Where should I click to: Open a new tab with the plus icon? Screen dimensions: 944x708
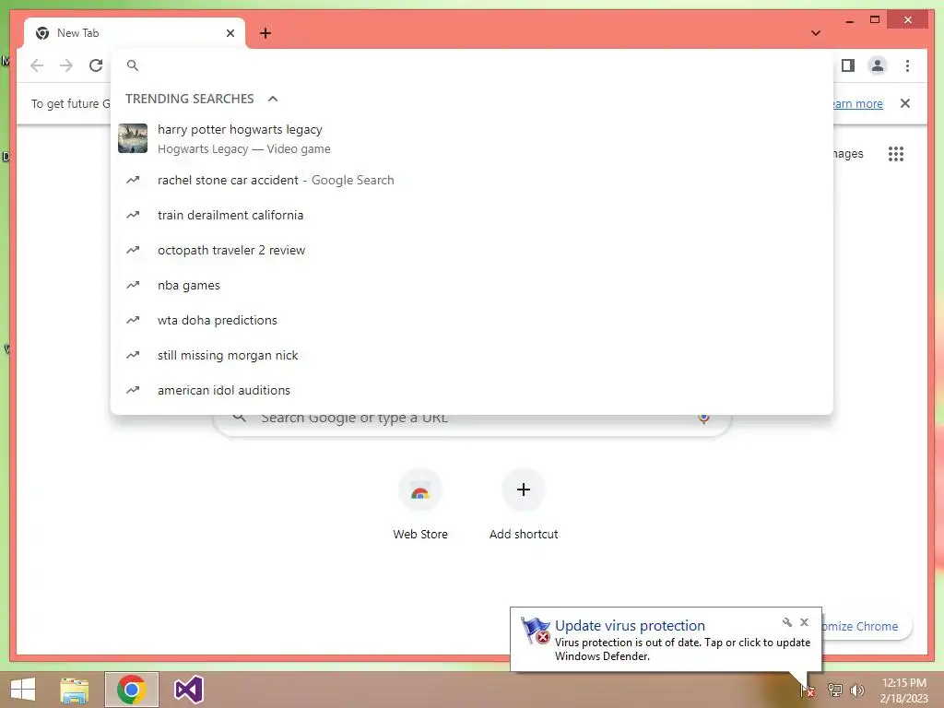pos(265,33)
